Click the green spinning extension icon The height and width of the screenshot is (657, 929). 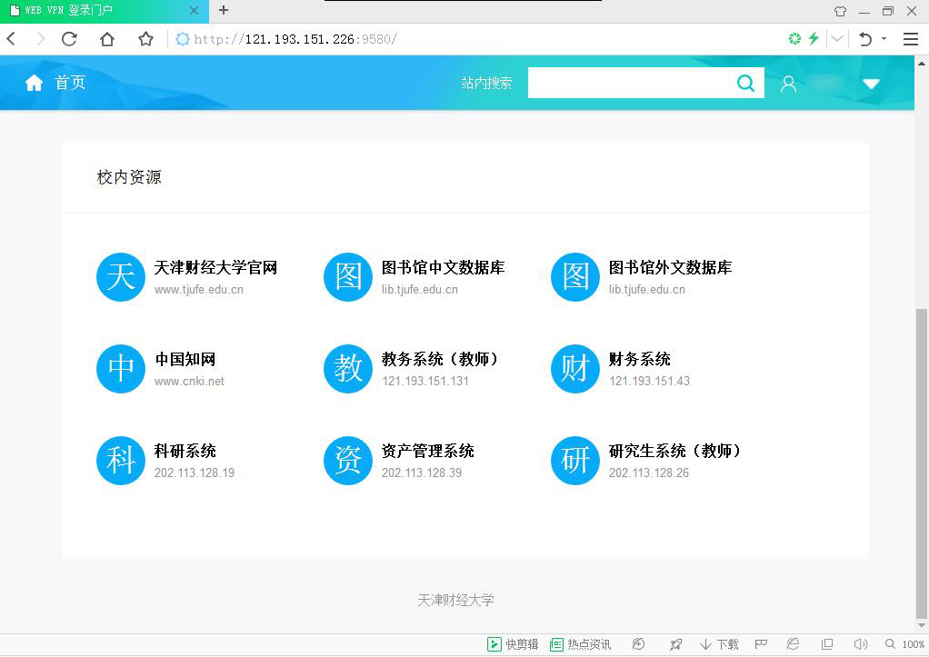point(794,38)
